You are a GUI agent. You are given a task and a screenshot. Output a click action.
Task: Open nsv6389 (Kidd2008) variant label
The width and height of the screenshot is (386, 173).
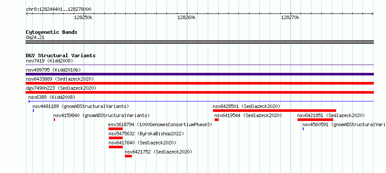(52, 97)
